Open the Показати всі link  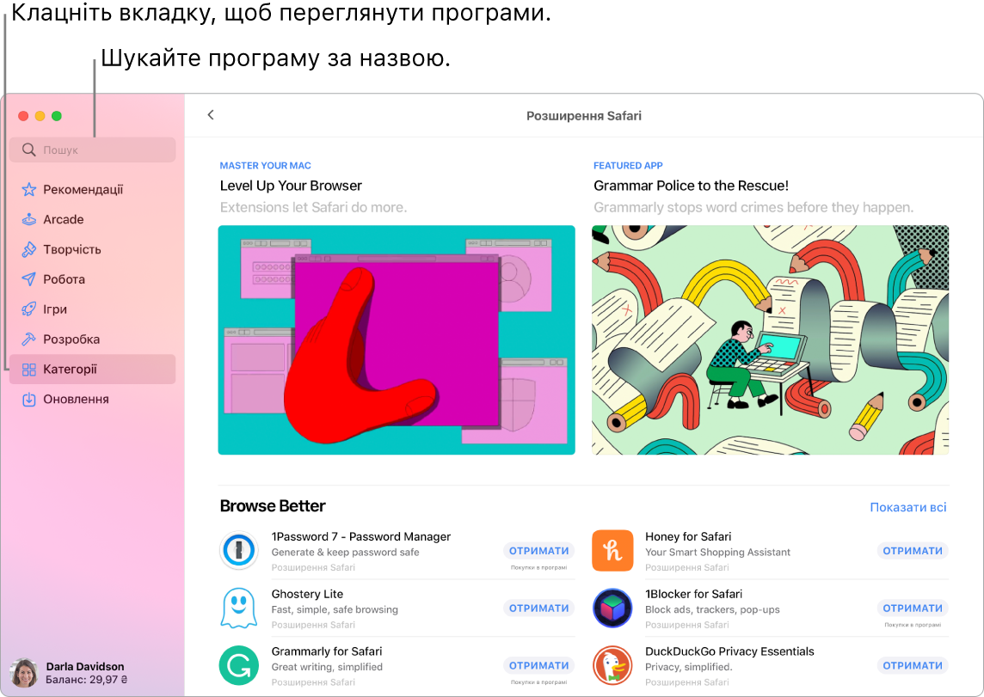(907, 507)
